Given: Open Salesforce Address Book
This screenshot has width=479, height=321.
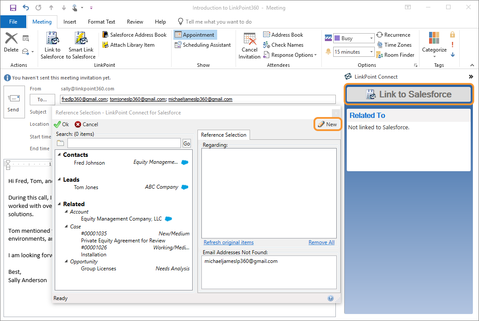Looking at the screenshot, I should pos(134,35).
